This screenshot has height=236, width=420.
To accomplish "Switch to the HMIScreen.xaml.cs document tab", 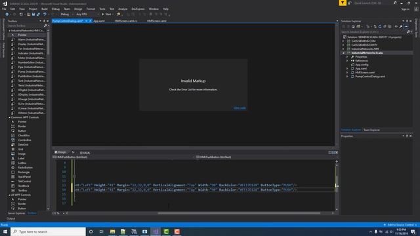I will coord(125,21).
